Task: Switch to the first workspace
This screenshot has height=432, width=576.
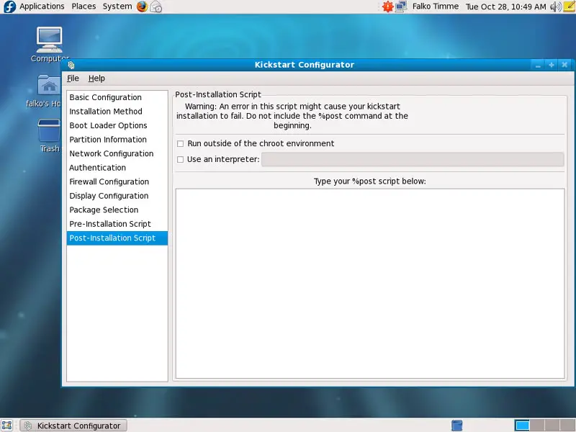Action: pos(522,426)
